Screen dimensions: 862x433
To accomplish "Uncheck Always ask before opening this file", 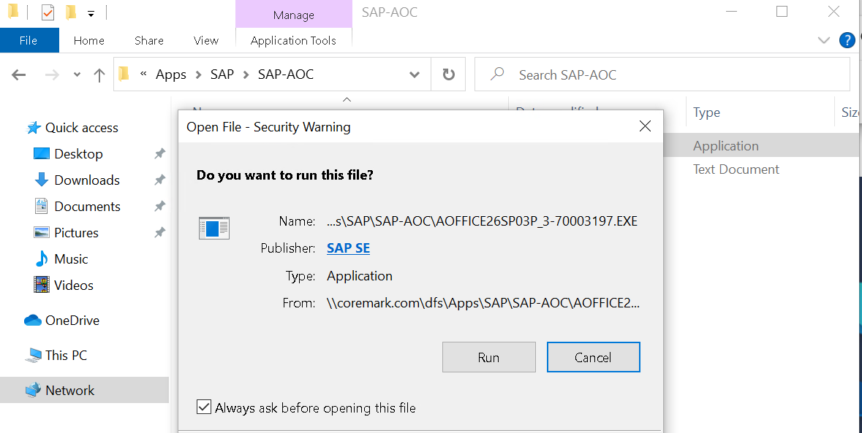I will (x=204, y=407).
